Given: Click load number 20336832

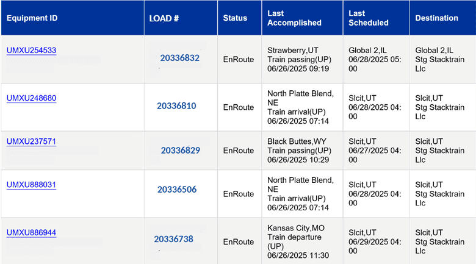Looking at the screenshot, I should click(179, 58).
